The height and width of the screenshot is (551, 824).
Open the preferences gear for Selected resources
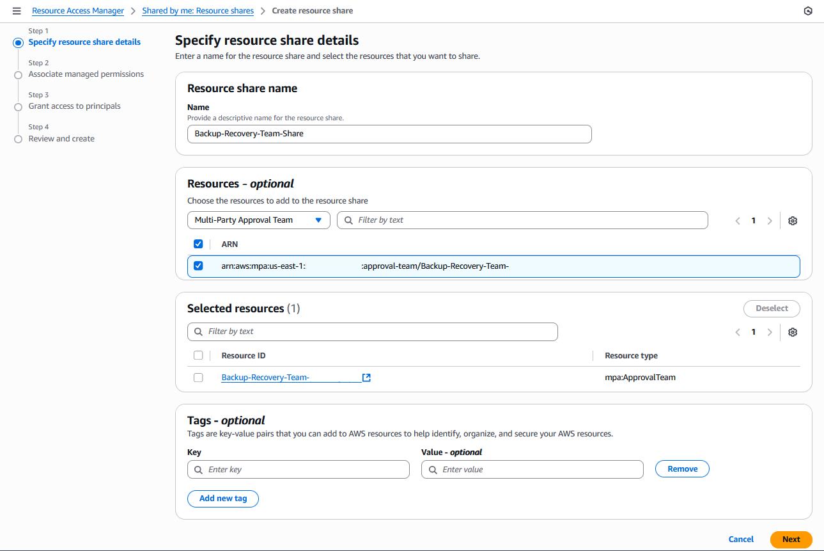pos(792,331)
